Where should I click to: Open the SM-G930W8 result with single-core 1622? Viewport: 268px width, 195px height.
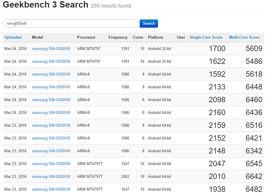coord(51,61)
